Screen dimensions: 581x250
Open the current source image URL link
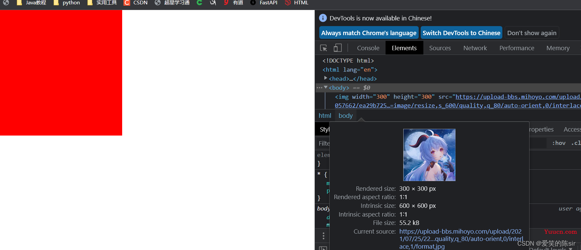(x=461, y=239)
